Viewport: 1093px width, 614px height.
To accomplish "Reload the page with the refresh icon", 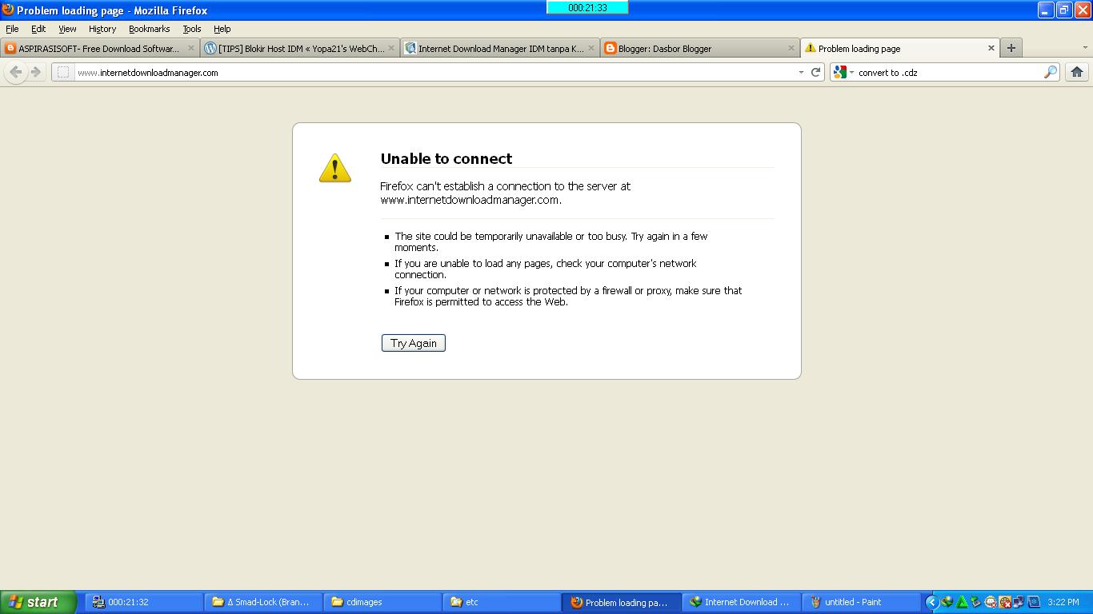I will [816, 72].
